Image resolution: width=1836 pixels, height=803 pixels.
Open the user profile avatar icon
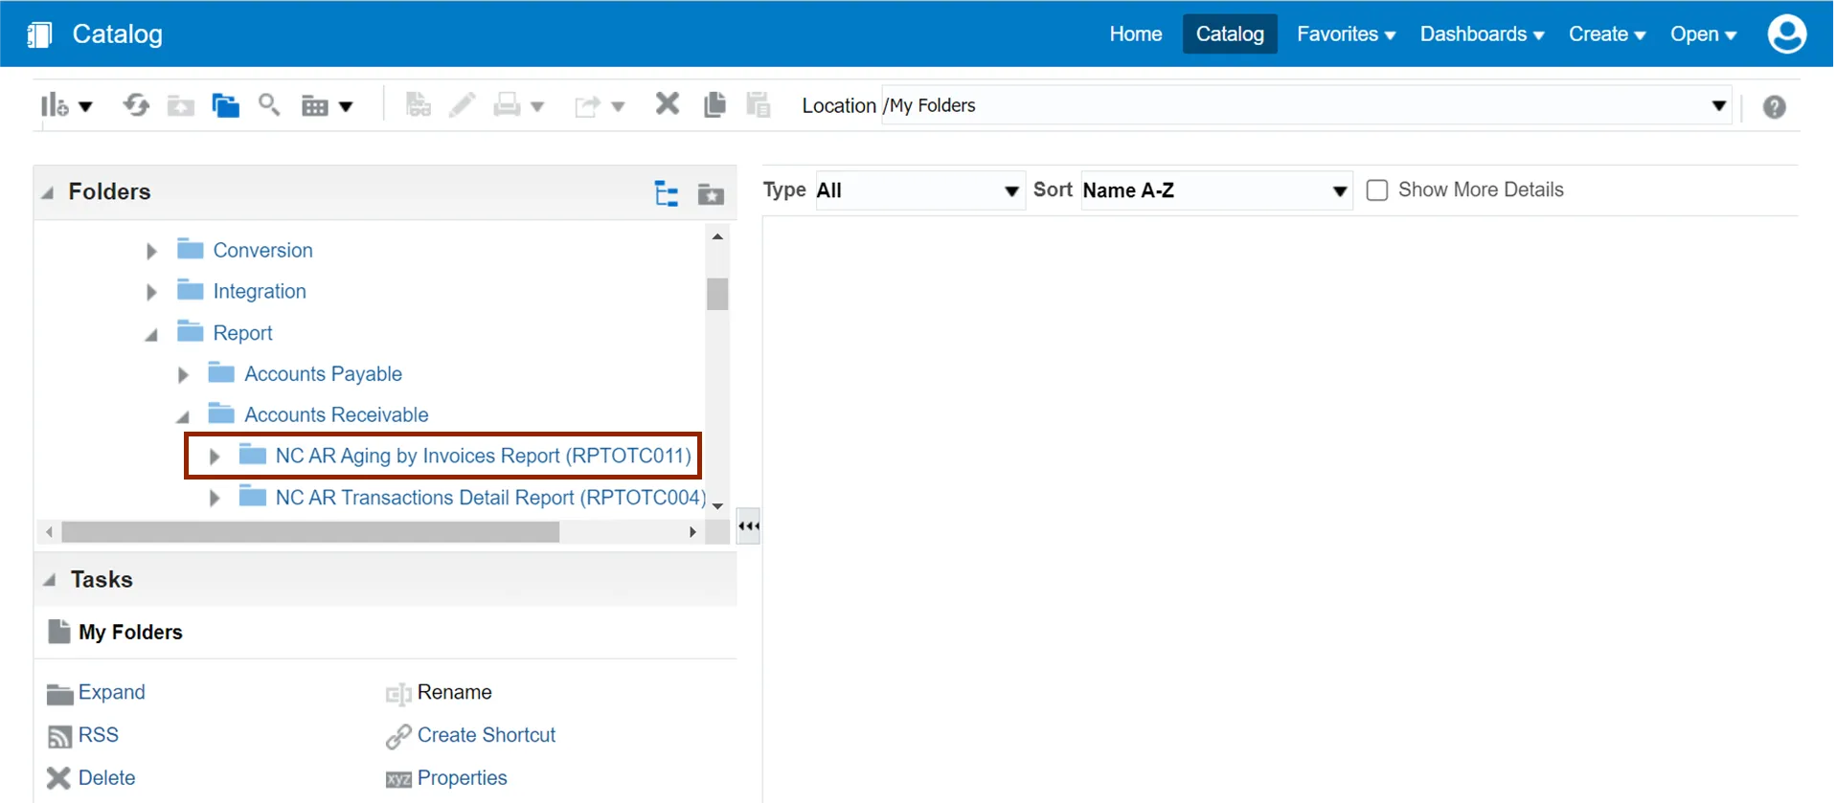tap(1786, 34)
